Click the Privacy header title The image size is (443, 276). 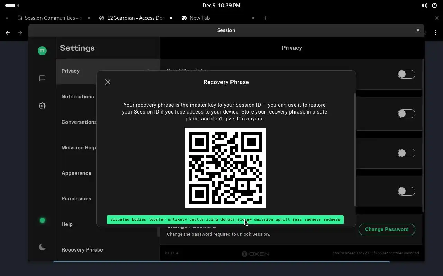(x=292, y=48)
